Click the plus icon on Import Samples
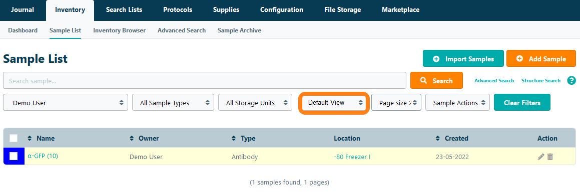Viewport: 580px width, 193px height. [x=436, y=59]
